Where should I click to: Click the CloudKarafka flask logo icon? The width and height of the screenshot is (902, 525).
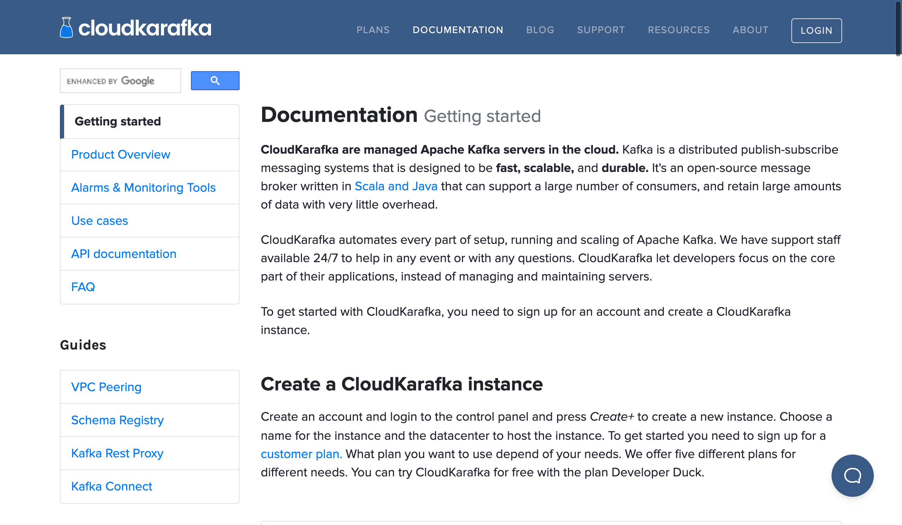click(x=66, y=27)
